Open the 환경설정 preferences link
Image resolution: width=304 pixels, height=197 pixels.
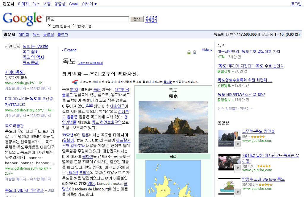(x=151, y=21)
